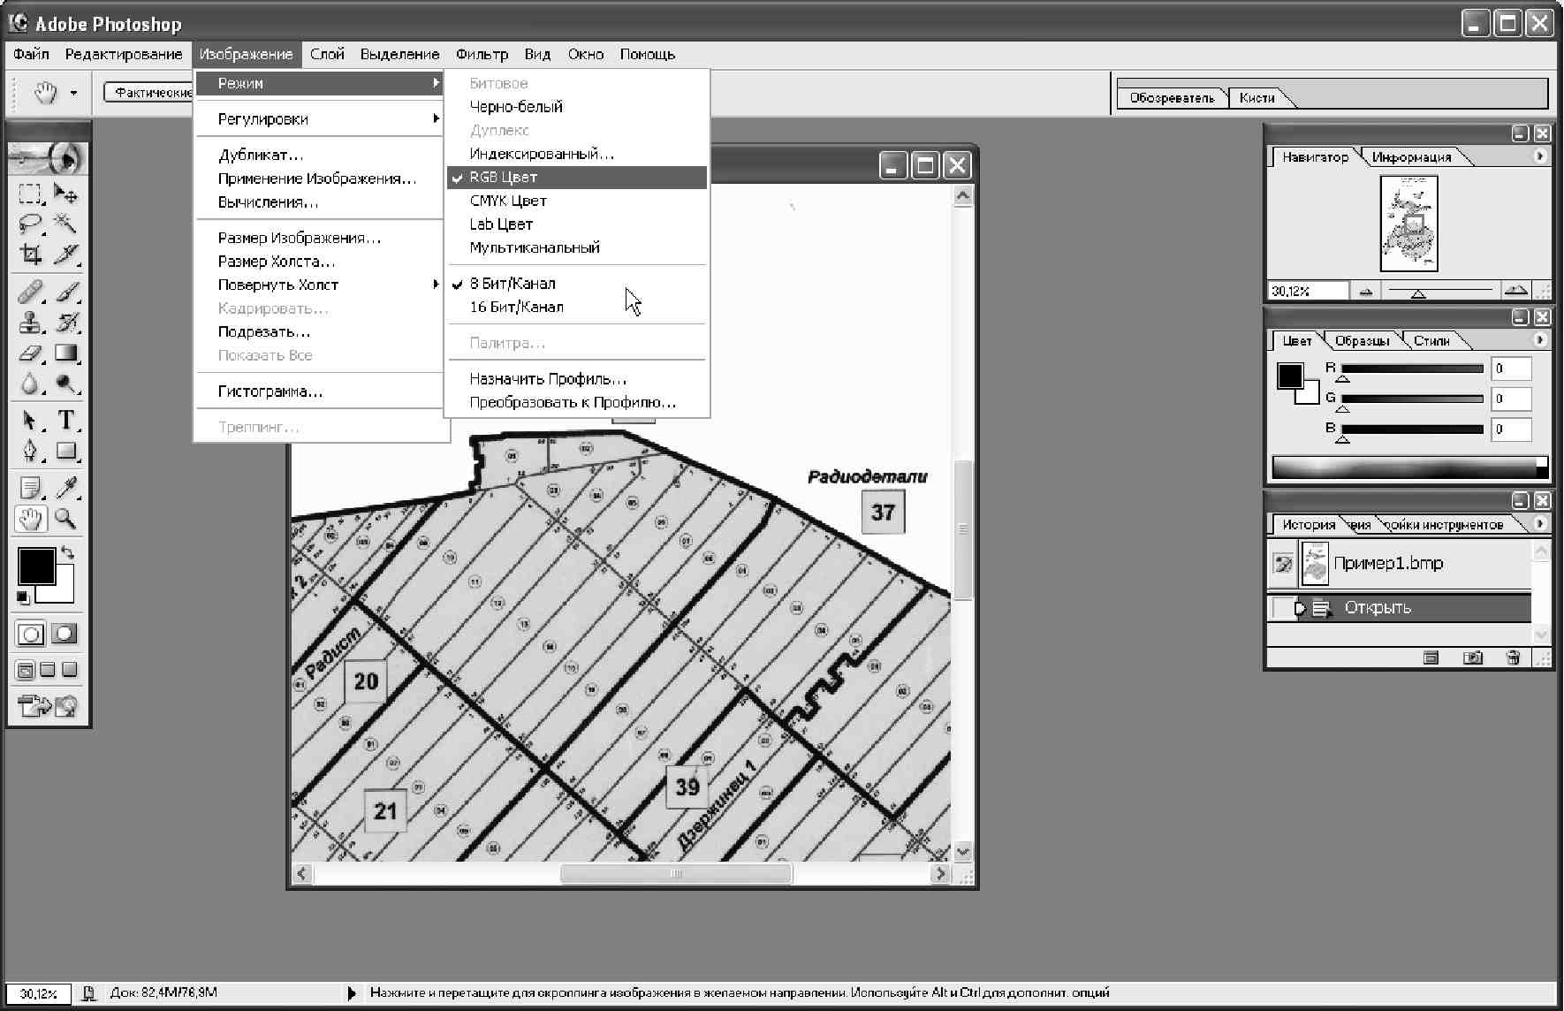The image size is (1564, 1011).
Task: Select checked 8 Бит/Канал option
Action: 577,284
